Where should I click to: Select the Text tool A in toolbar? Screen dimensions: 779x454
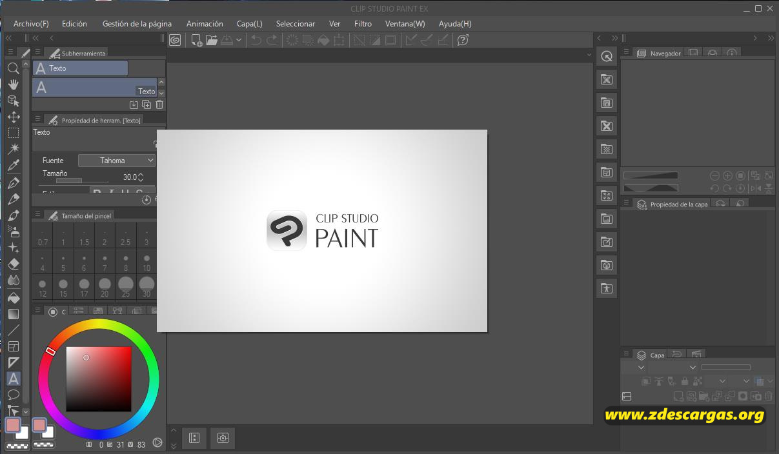click(13, 379)
